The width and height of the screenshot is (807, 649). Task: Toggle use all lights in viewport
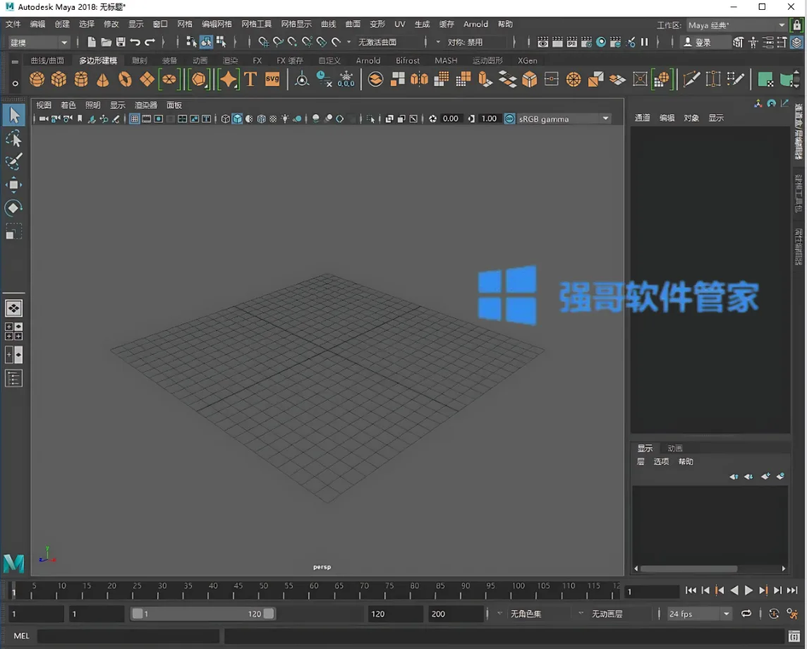click(285, 119)
